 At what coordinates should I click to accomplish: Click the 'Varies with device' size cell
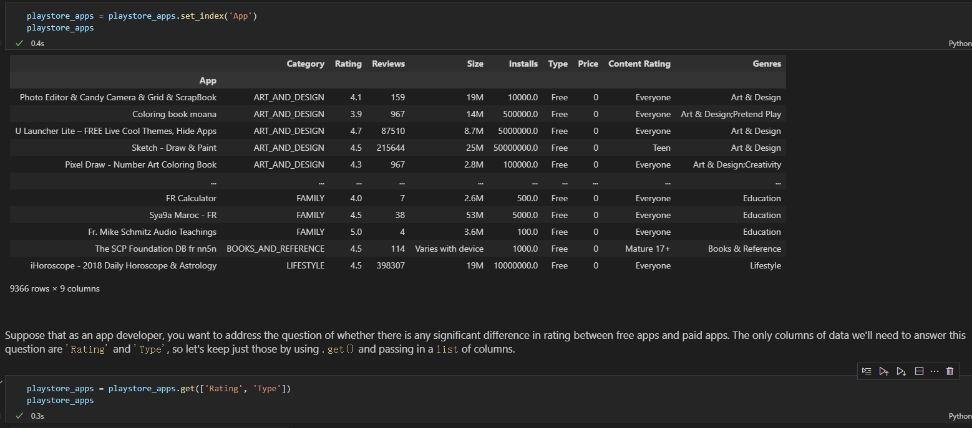pyautogui.click(x=449, y=249)
